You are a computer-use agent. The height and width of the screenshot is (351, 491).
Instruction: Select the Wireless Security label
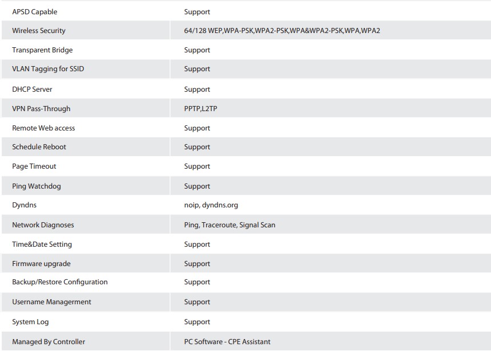(x=39, y=31)
